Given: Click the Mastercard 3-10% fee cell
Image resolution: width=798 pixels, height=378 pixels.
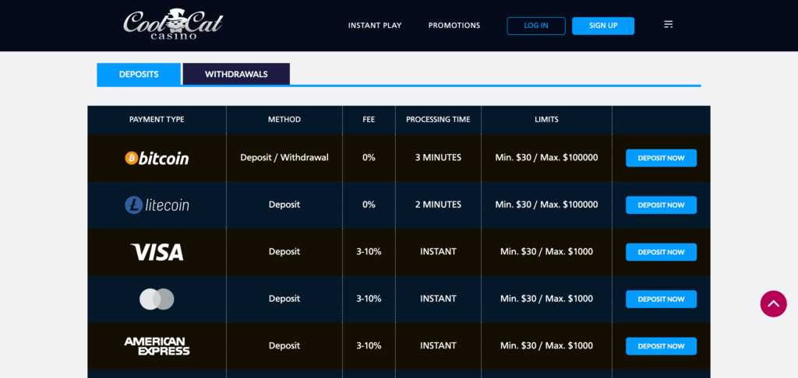Looking at the screenshot, I should click(369, 299).
